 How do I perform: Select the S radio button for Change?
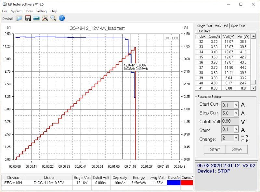(x=242, y=136)
